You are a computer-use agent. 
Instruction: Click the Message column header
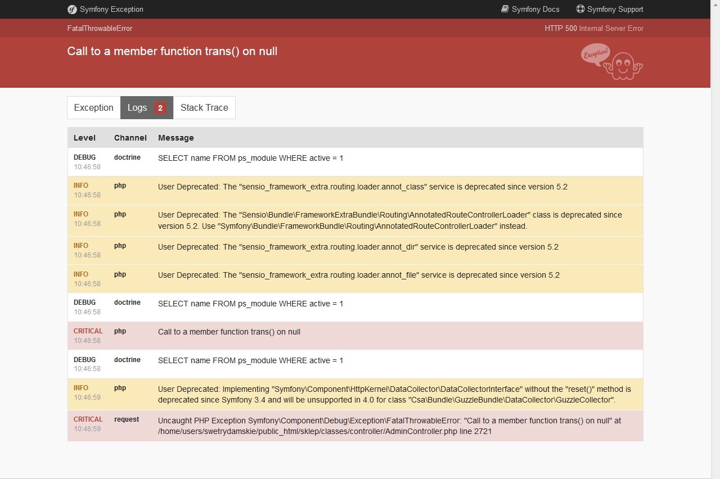pos(176,138)
